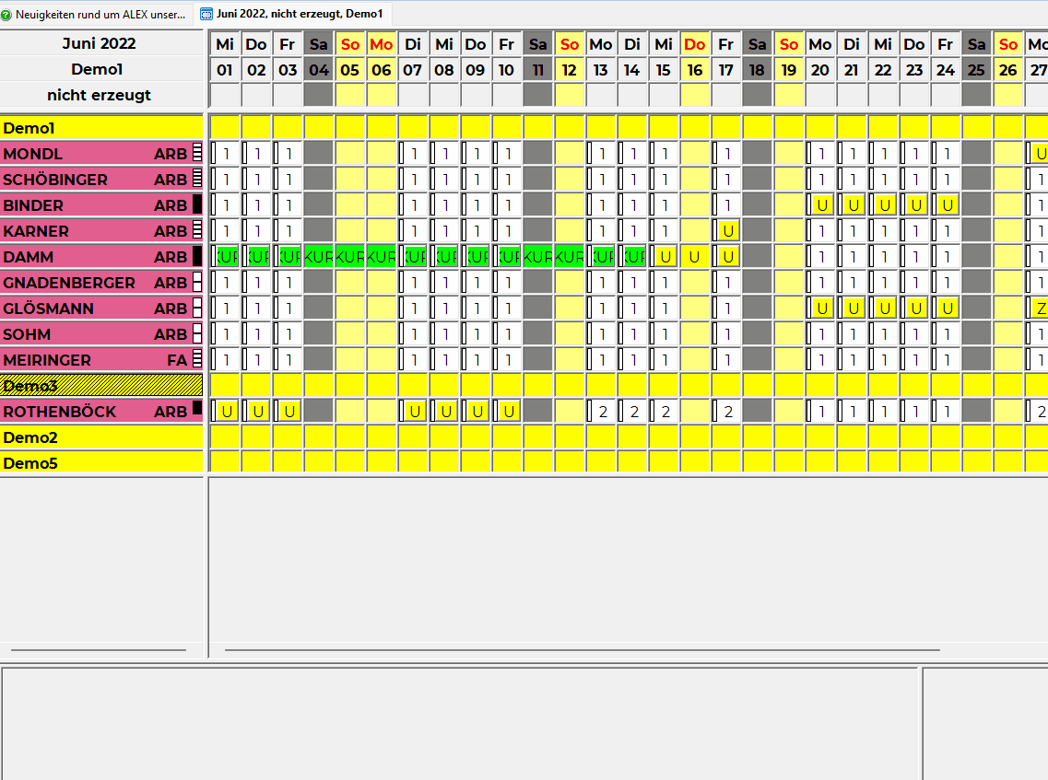1048x780 pixels.
Task: Click the Do 16 holiday column header
Action: click(x=695, y=44)
